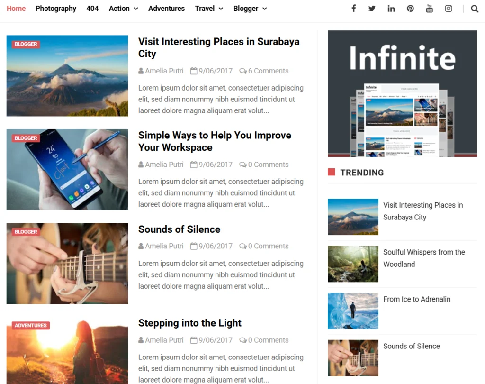Viewport: 485px width, 384px height.
Task: Click the ADVENTURES category label on sunset image
Action: pyautogui.click(x=31, y=326)
